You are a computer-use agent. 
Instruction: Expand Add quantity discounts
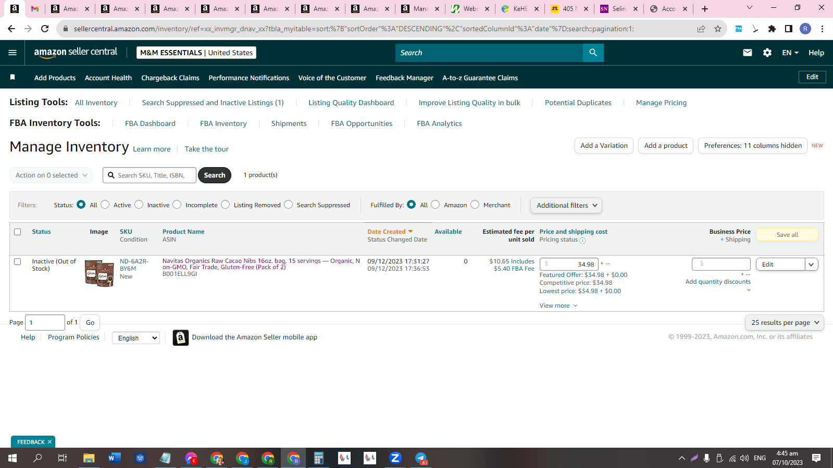[x=718, y=282]
